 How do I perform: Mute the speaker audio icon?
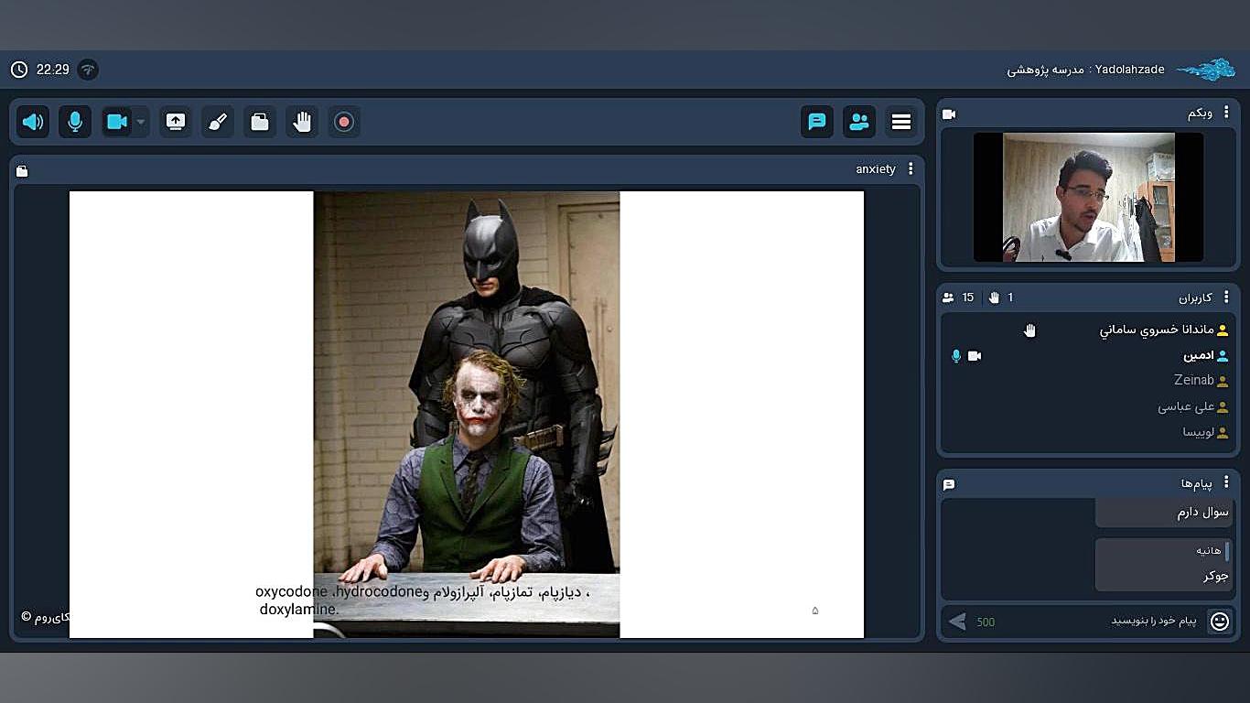click(34, 122)
